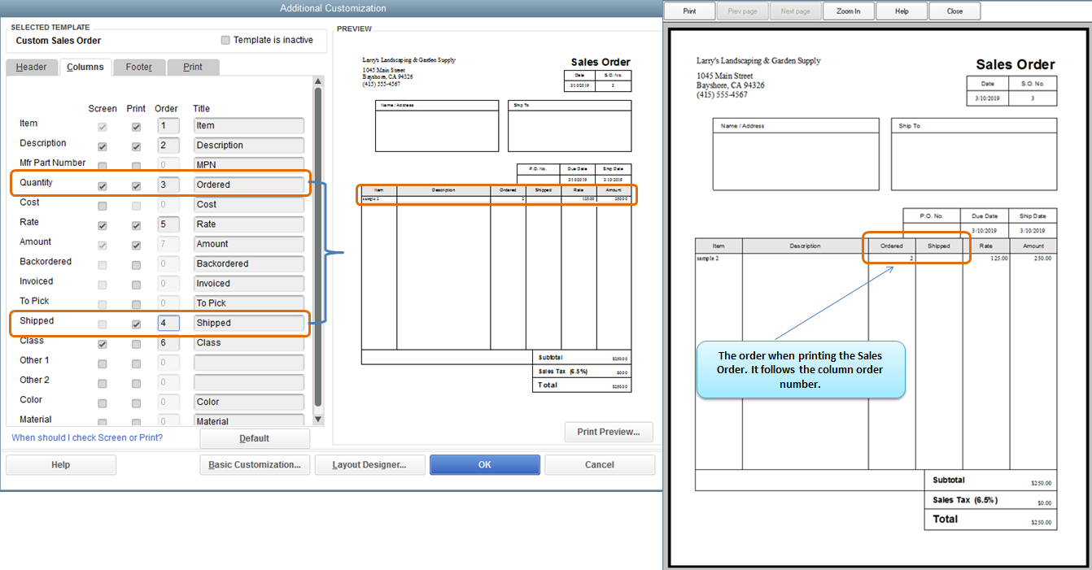Switch to the Header tab

coord(31,67)
